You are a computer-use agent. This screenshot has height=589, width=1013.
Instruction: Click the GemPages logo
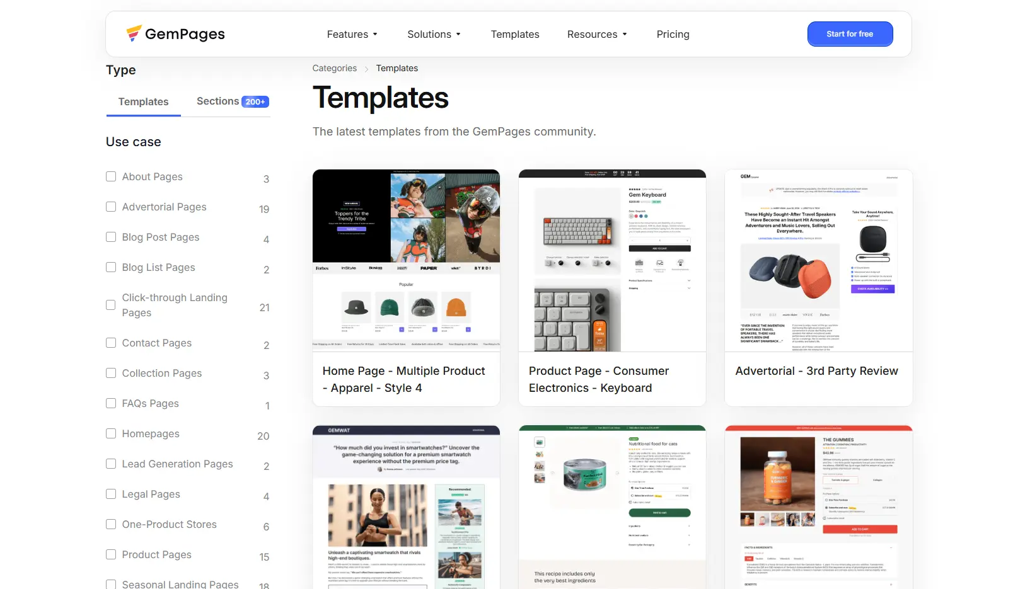(x=175, y=34)
